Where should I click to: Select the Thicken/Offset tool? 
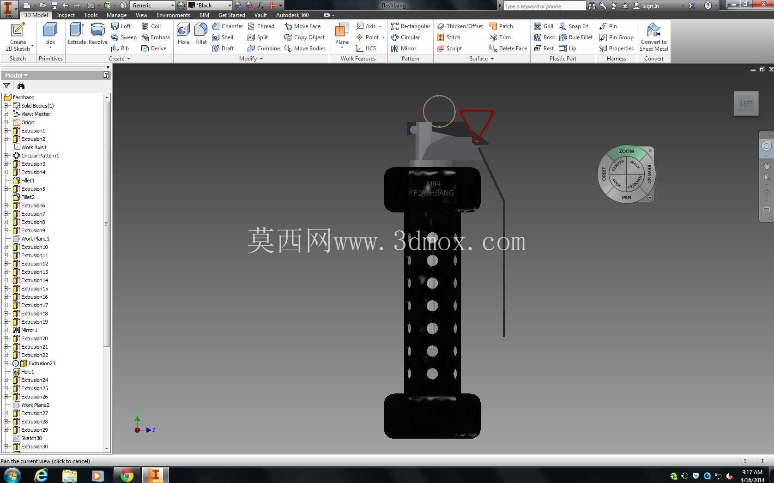460,26
